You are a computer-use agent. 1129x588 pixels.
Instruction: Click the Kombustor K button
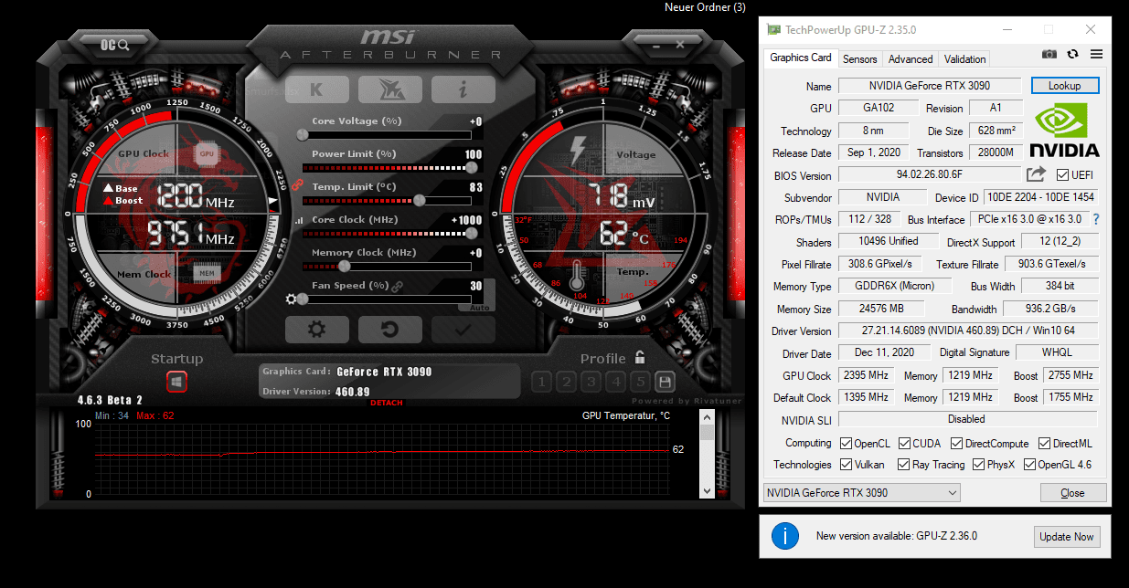click(x=317, y=89)
